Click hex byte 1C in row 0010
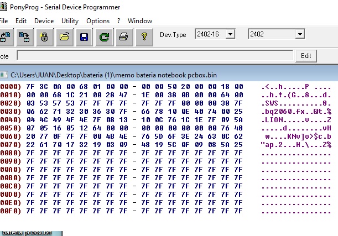Screen dimensions: 338x236 (70, 95)
